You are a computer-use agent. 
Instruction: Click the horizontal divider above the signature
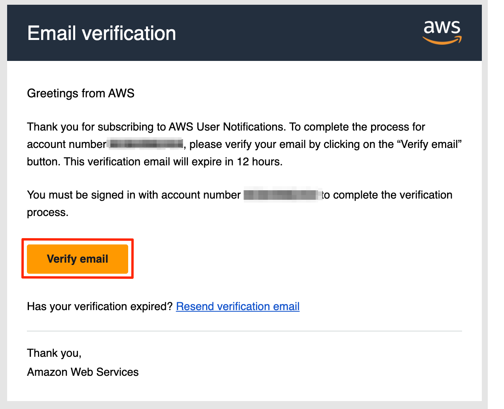click(x=244, y=331)
